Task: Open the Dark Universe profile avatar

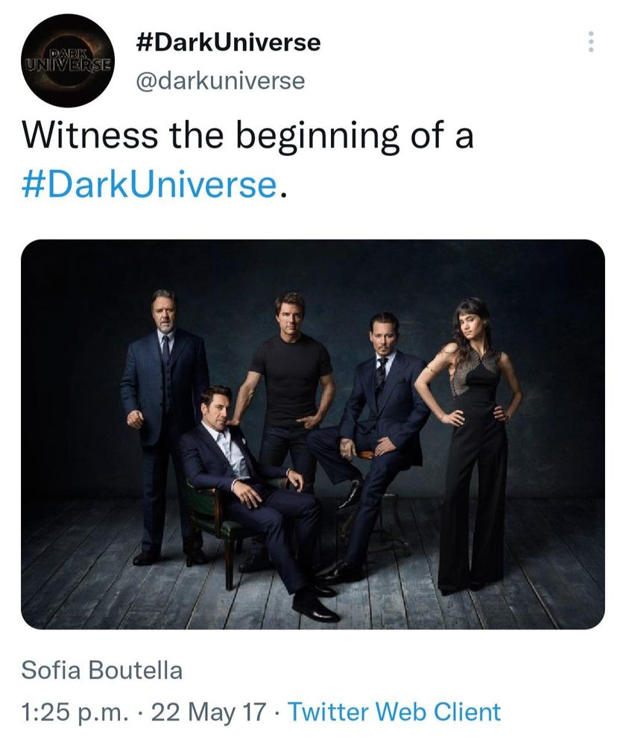Action: (x=67, y=61)
